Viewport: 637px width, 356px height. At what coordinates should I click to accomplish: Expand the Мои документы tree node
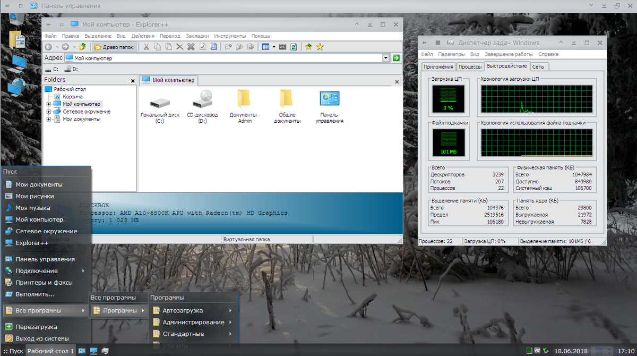49,119
